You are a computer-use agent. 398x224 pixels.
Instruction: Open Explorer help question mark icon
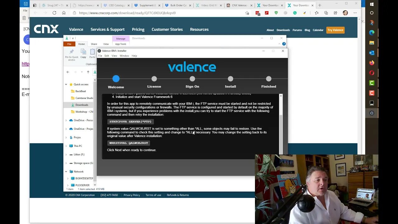click(284, 44)
